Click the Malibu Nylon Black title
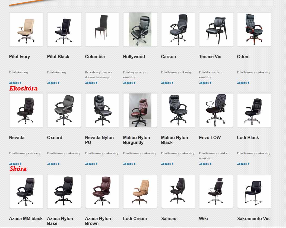286x228 pixels. 174,140
